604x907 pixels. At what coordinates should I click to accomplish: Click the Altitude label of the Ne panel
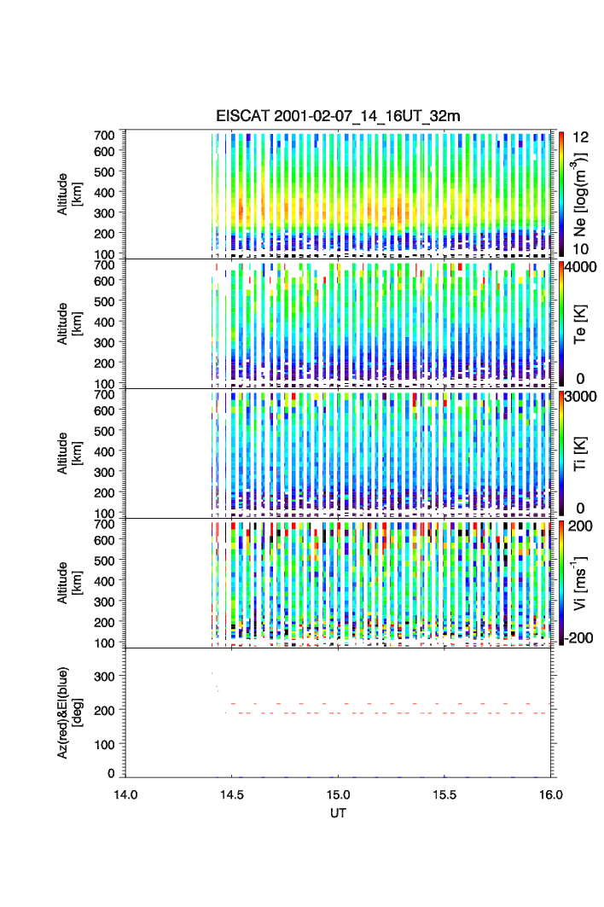69,194
